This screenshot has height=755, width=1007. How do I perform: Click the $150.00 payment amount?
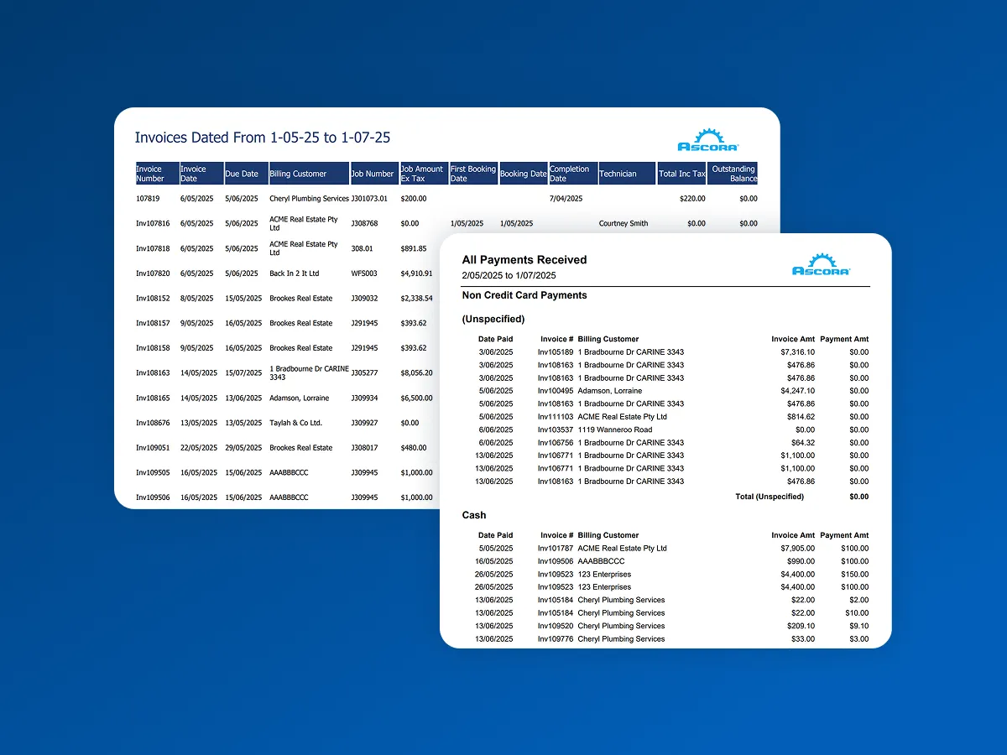pos(855,575)
